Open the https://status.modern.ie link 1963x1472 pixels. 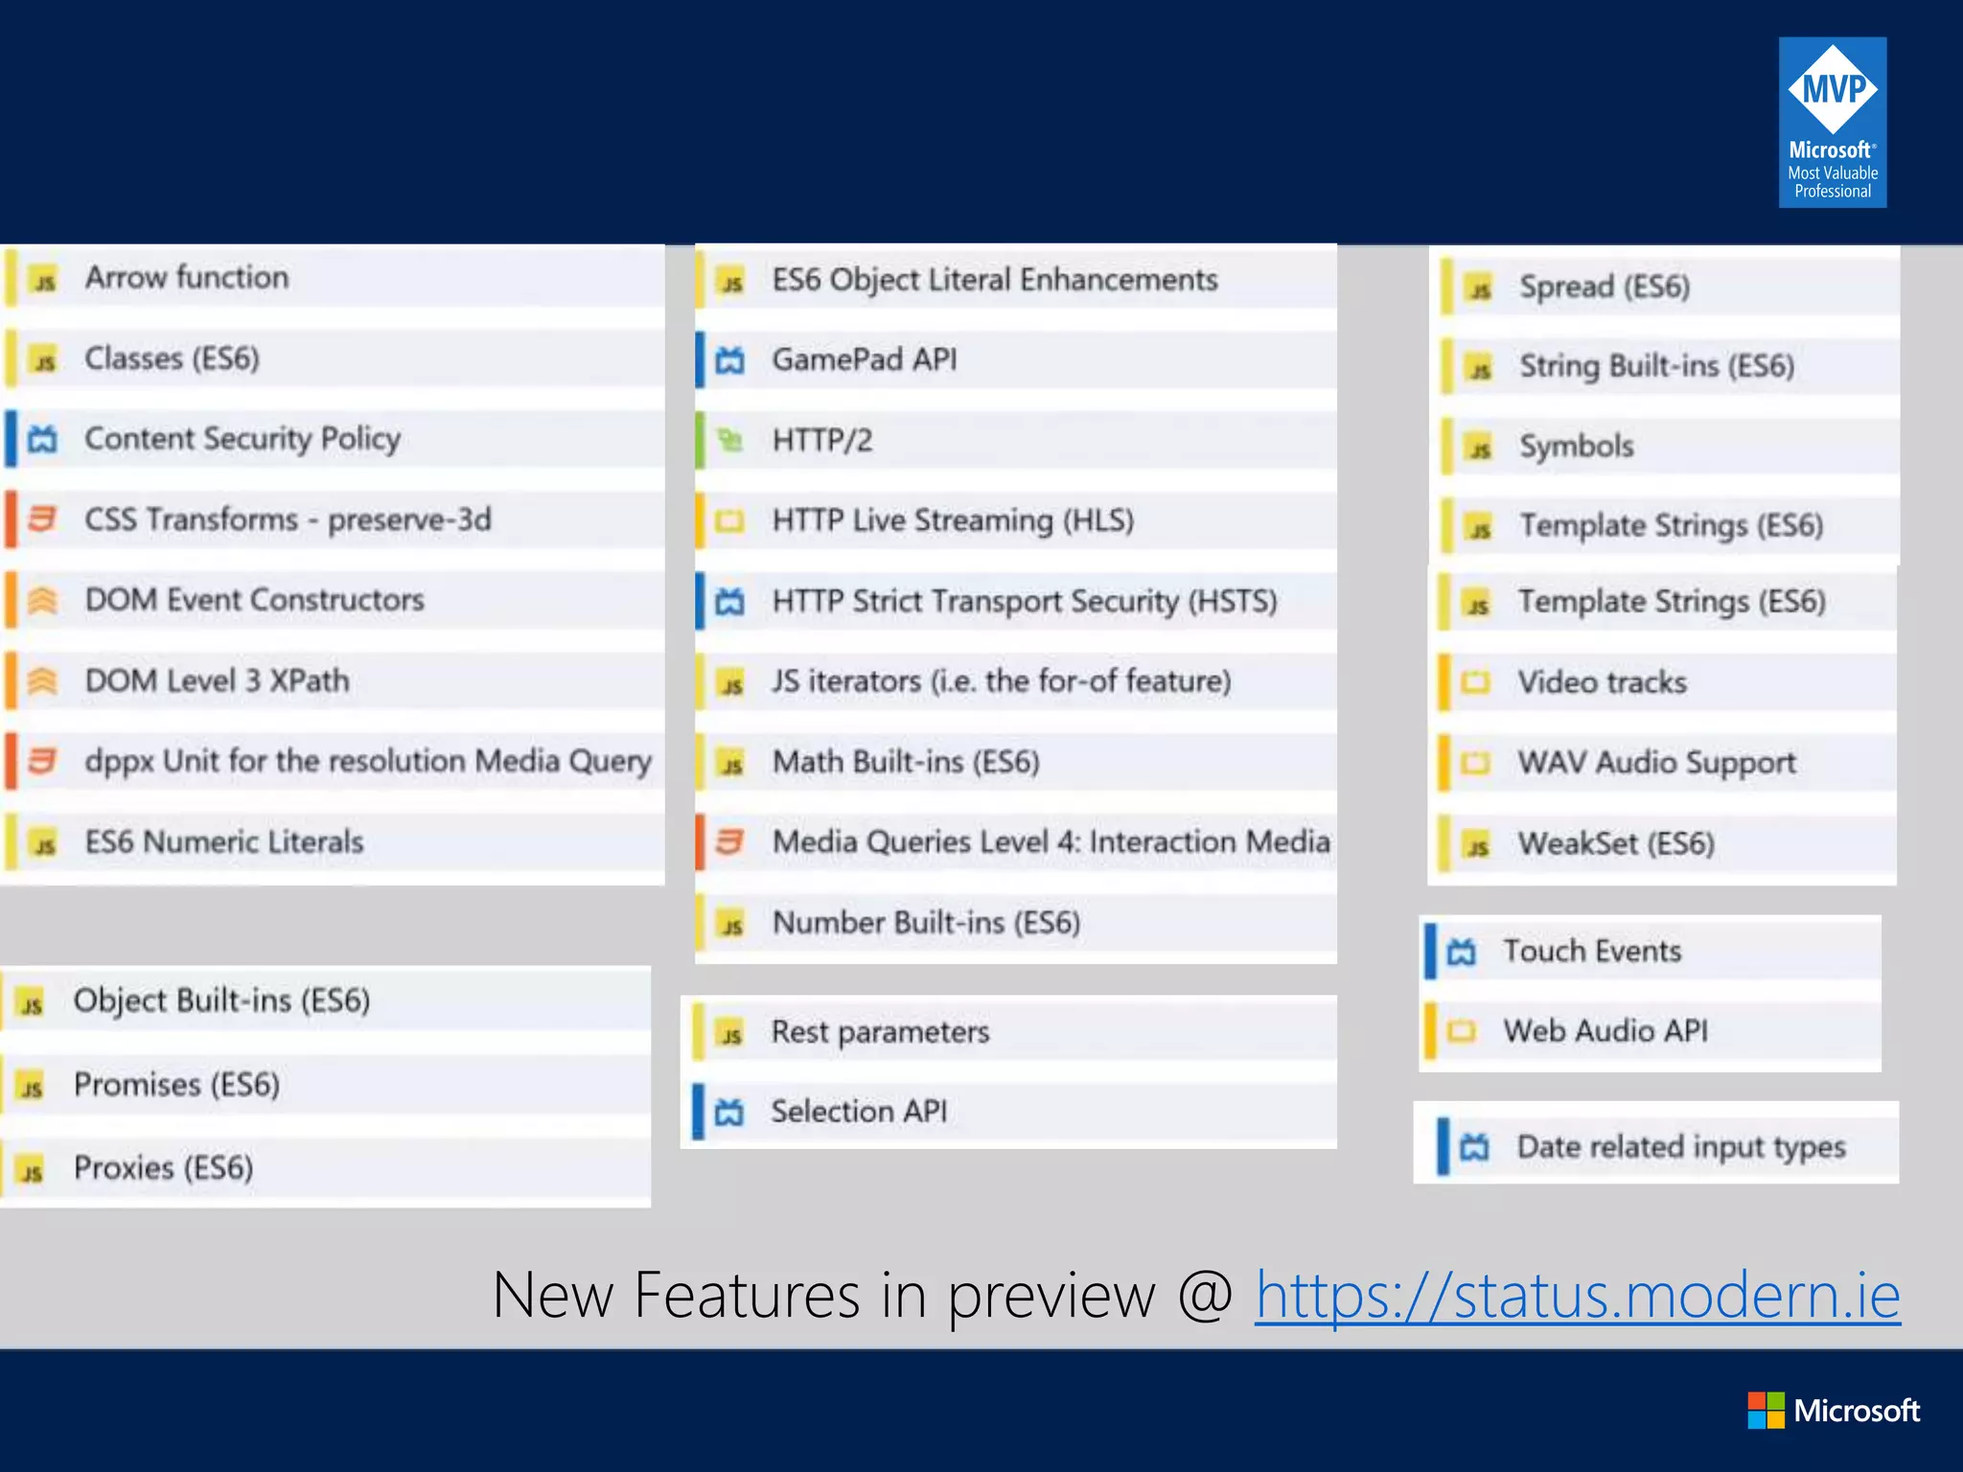coord(1578,1296)
